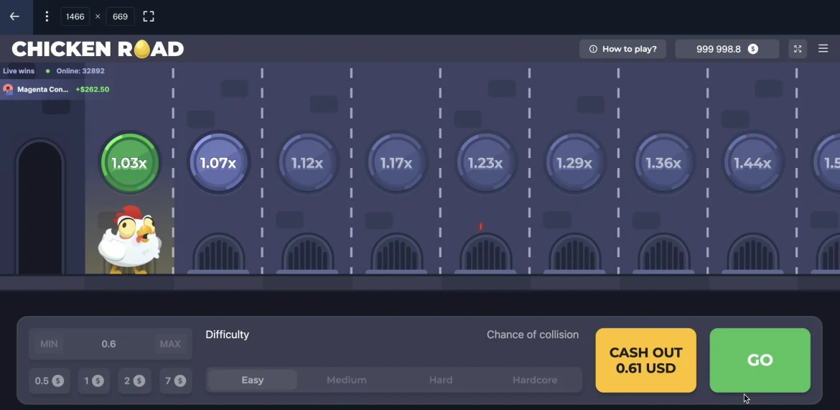
Task: Click the sewer grate under 1.36x
Action: [x=663, y=253]
